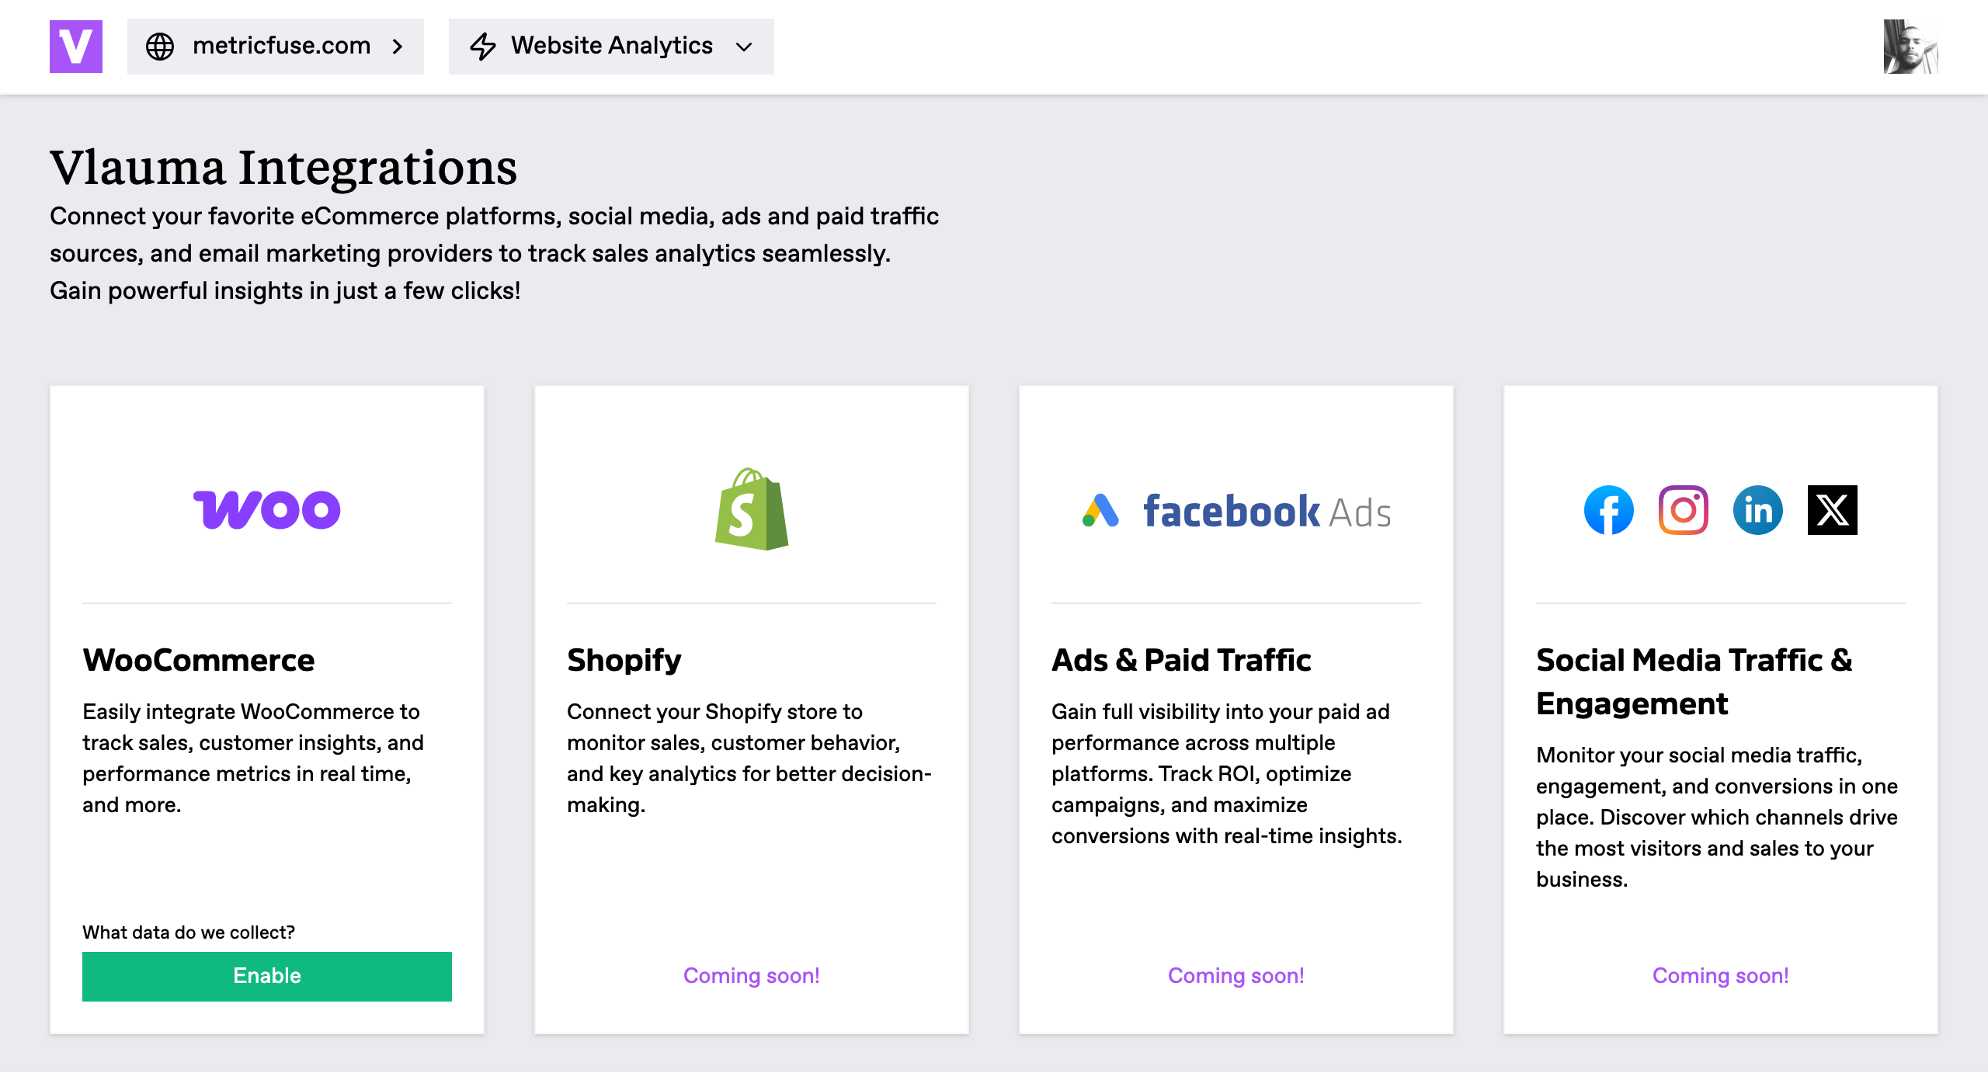Click the chevron next to Website Analytics

(x=744, y=47)
